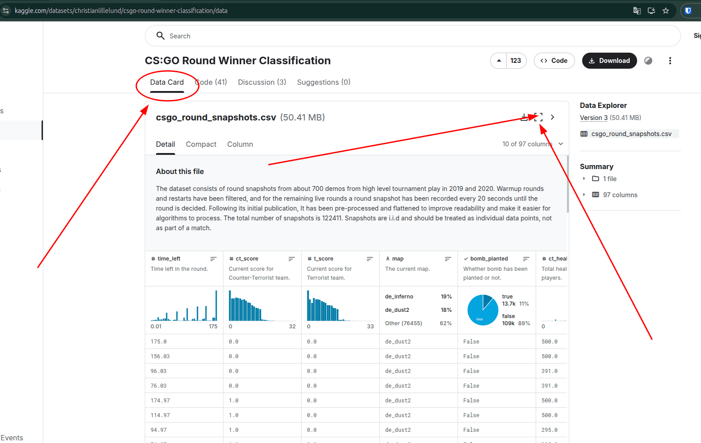Viewport: 701px width, 443px height.
Task: Click the bomb_planted pie chart
Action: (483, 310)
